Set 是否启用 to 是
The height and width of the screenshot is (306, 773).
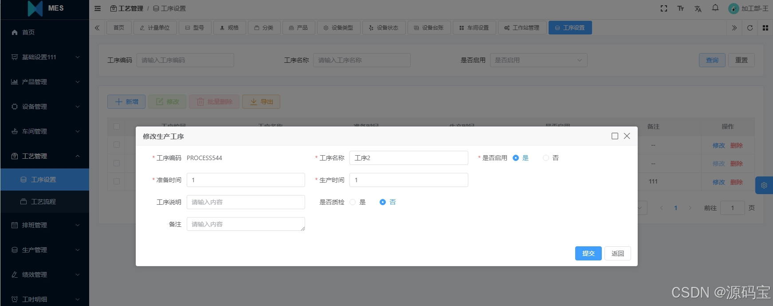point(516,158)
